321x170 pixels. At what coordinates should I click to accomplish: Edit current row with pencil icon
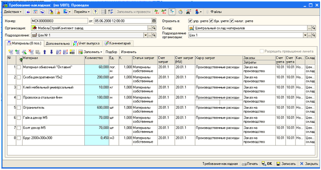pyautogui.click(x=25, y=52)
